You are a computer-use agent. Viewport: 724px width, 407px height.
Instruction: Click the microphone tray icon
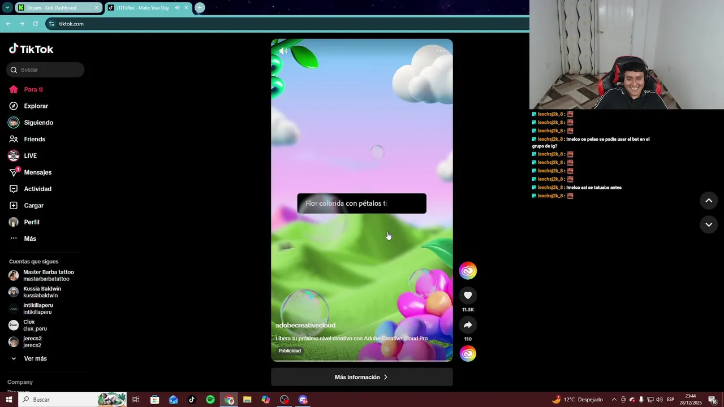pos(641,400)
